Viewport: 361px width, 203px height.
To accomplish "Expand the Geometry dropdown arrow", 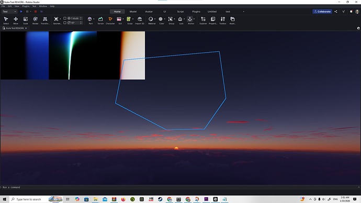I will pos(60,19).
